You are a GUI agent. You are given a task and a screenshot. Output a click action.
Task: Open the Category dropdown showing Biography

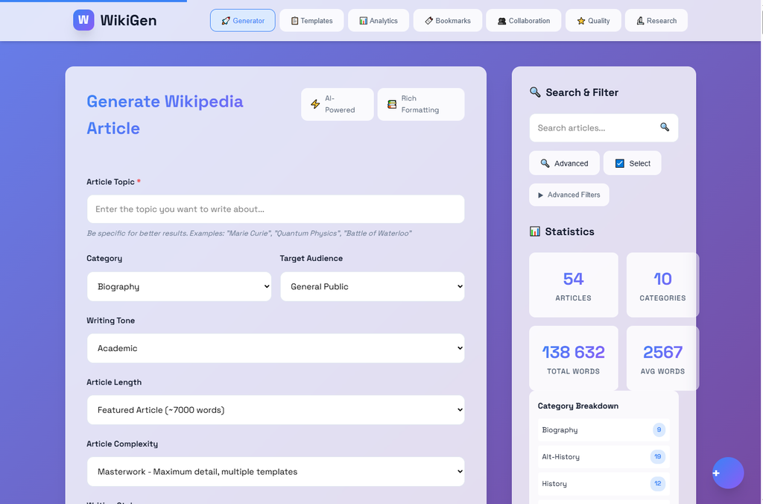click(x=179, y=287)
